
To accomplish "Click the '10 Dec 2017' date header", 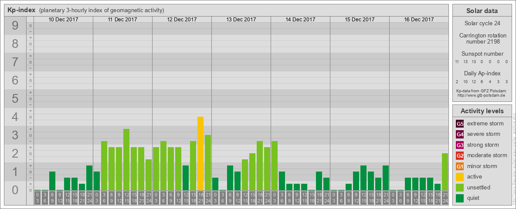I will (64, 20).
